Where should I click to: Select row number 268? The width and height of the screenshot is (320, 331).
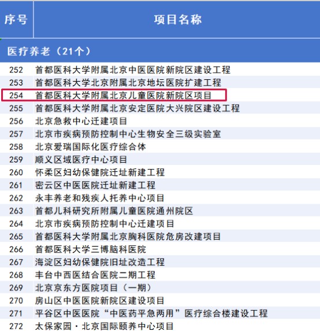(x=16, y=275)
